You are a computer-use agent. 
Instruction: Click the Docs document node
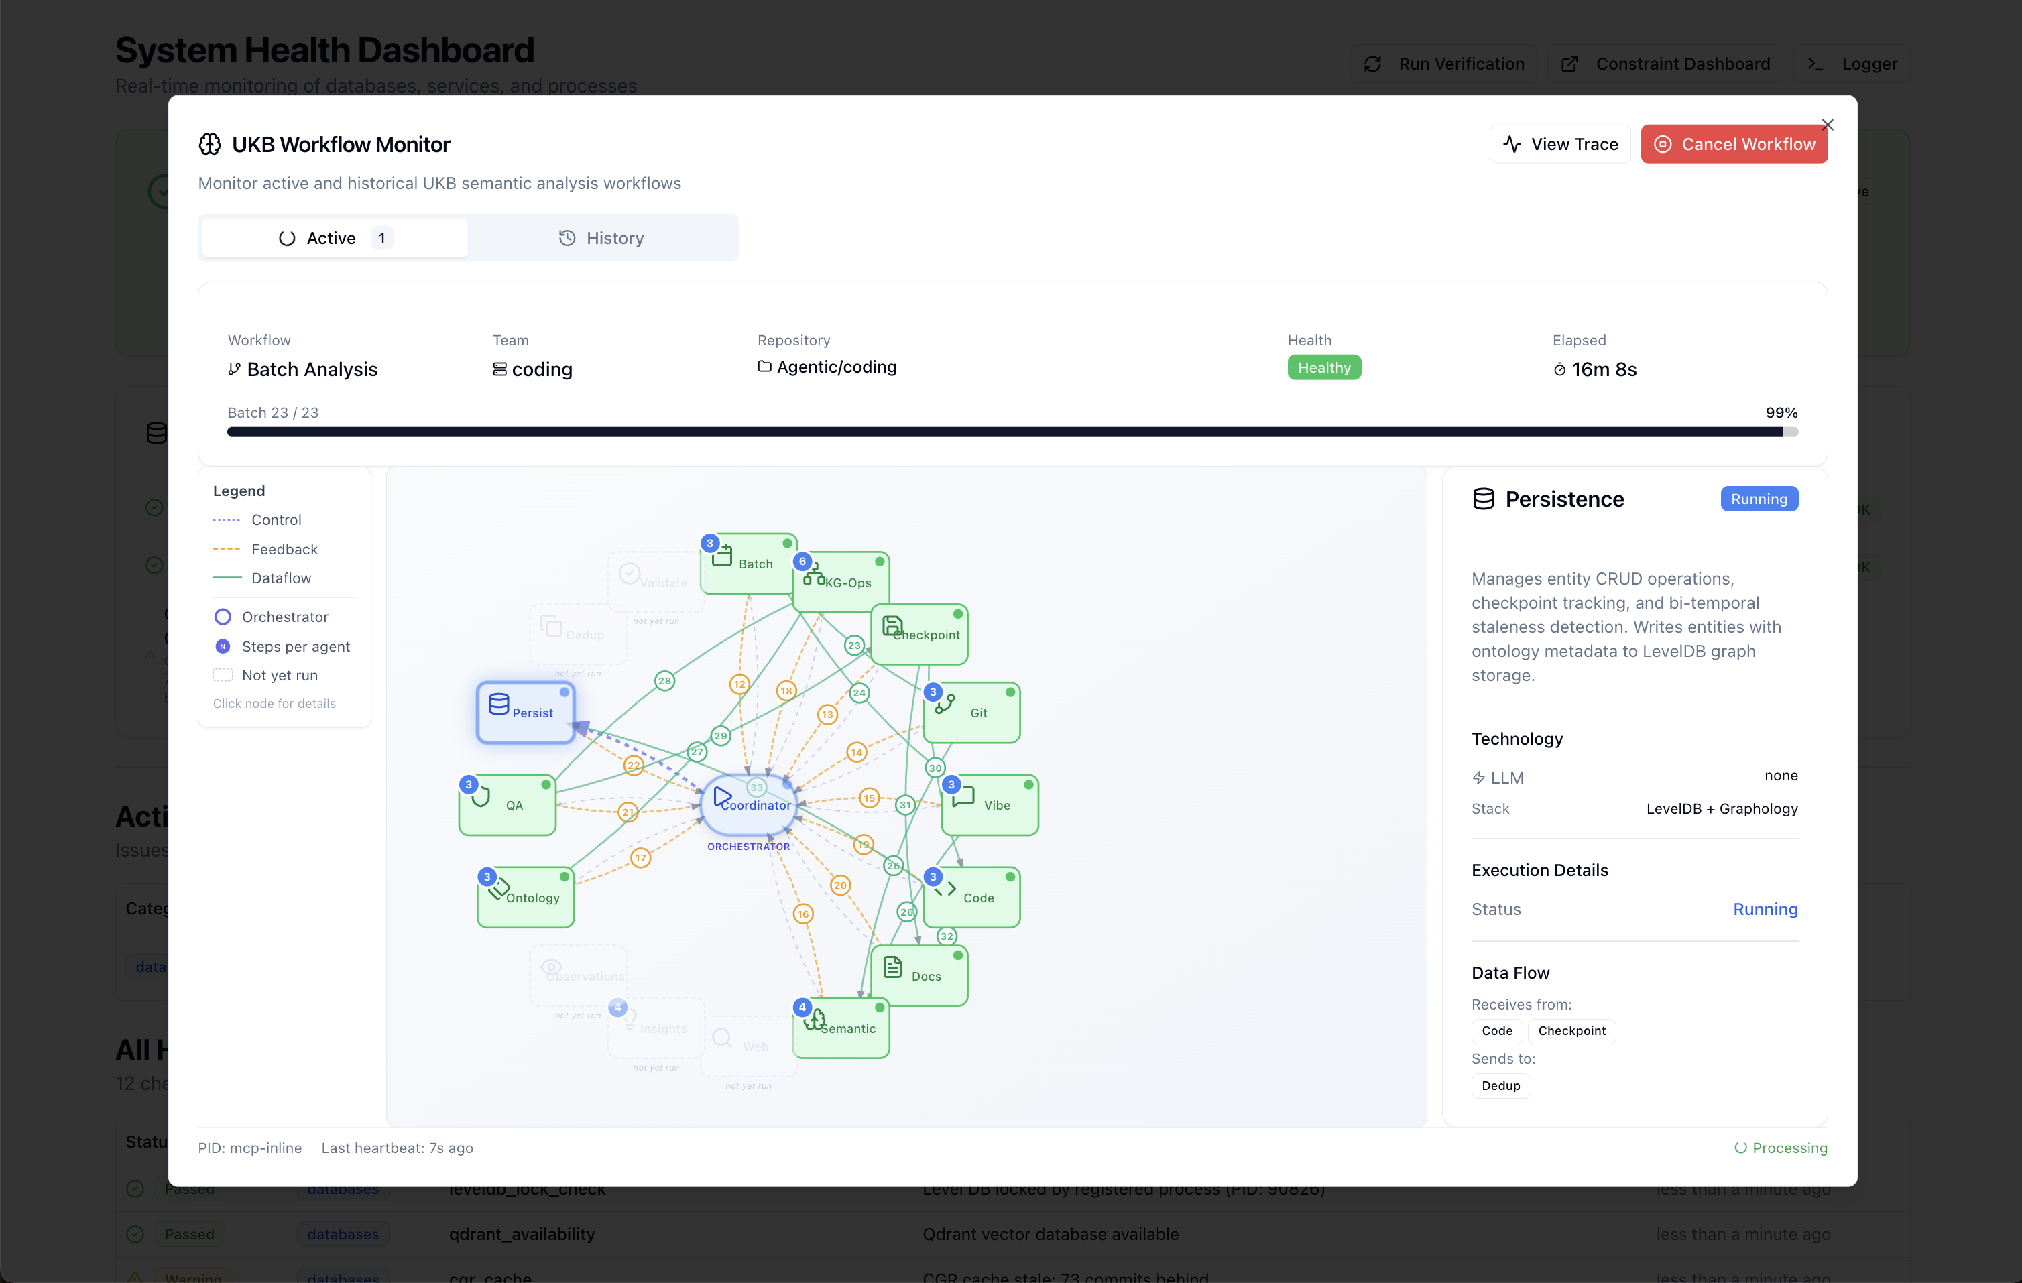click(x=919, y=976)
